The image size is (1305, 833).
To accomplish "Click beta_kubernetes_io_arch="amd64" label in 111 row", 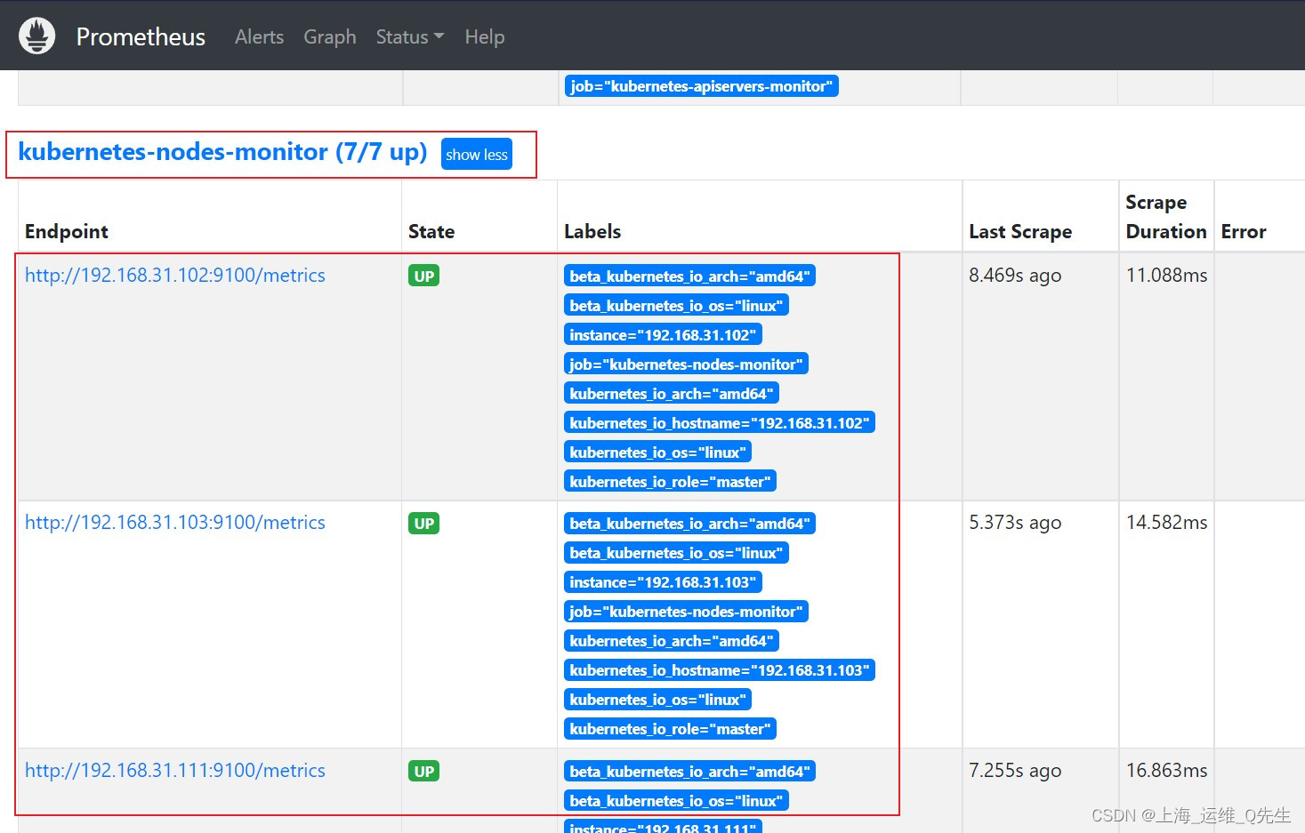I will pos(689,772).
